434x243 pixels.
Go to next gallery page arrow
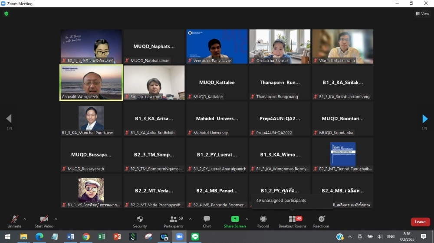coord(425,119)
